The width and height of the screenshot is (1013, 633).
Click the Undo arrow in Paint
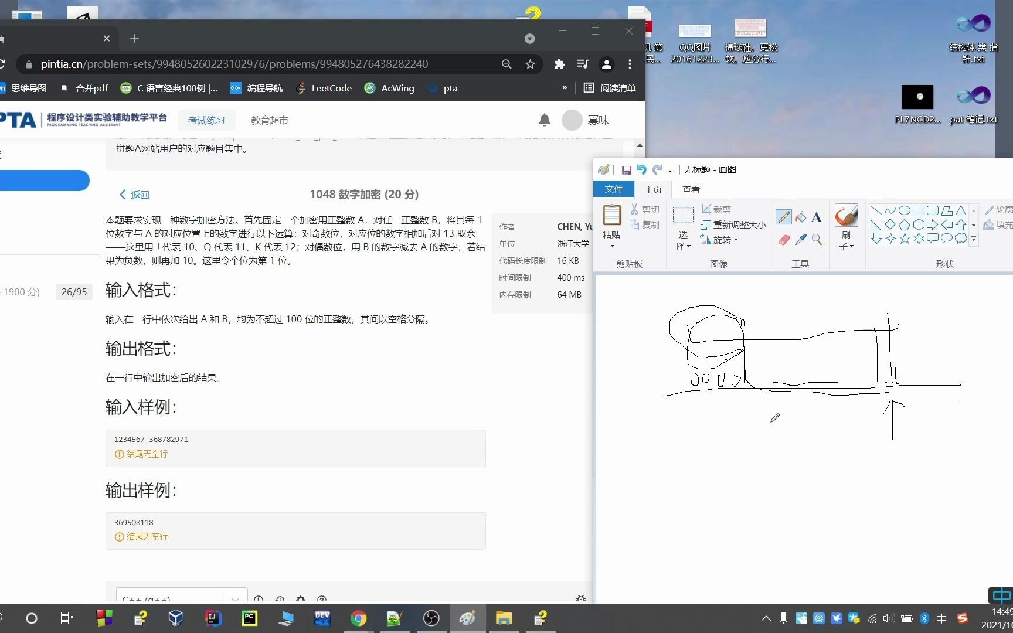tap(642, 170)
